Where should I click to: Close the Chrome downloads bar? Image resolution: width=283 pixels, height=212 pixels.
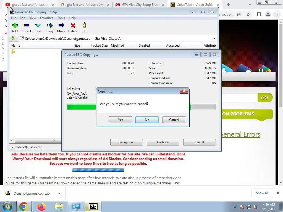pyautogui.click(x=278, y=193)
